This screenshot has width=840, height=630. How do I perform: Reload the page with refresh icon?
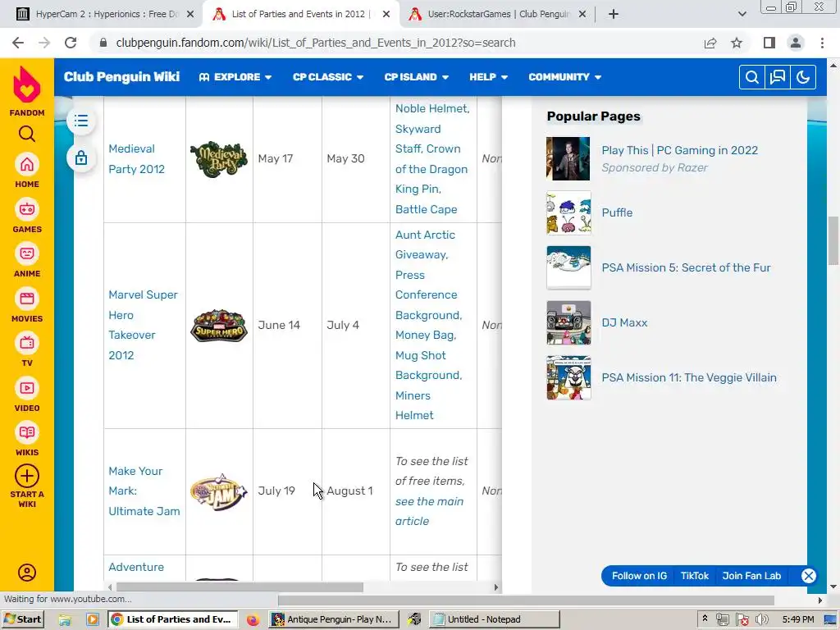pyautogui.click(x=71, y=43)
